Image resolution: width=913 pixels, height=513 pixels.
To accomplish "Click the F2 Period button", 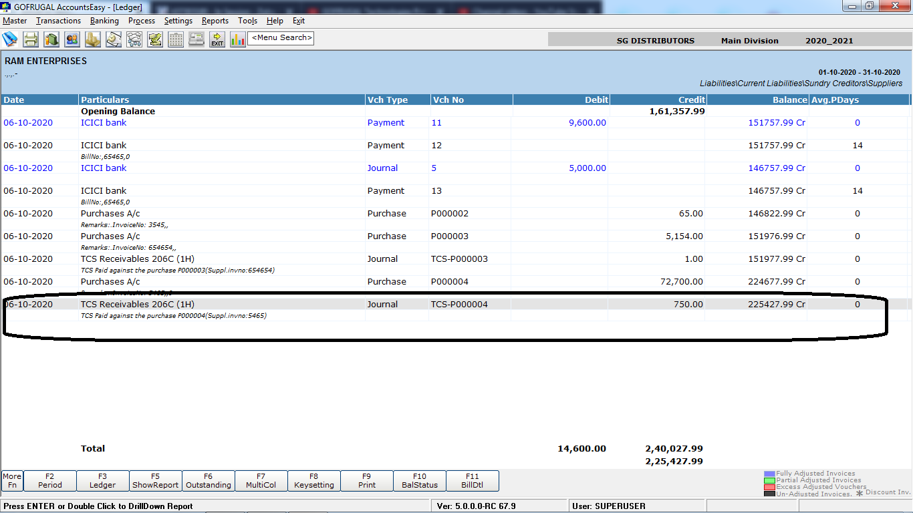I will 50,481.
